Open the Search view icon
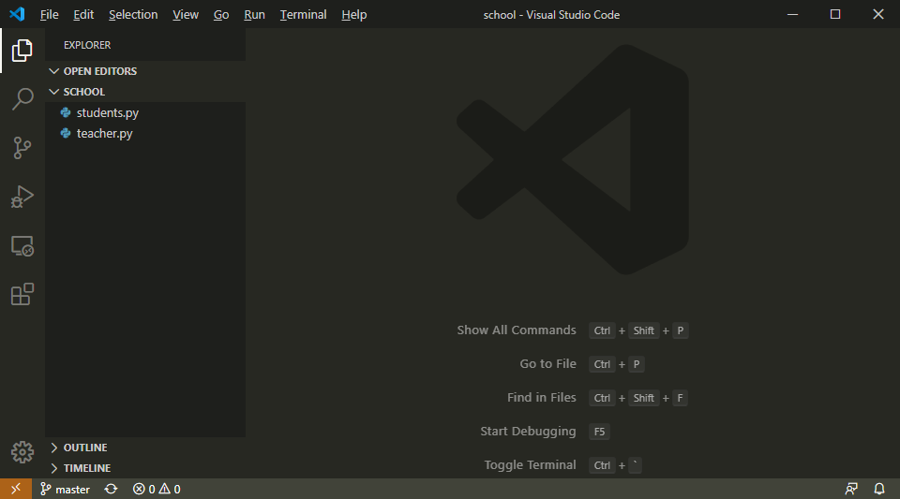 (22, 99)
